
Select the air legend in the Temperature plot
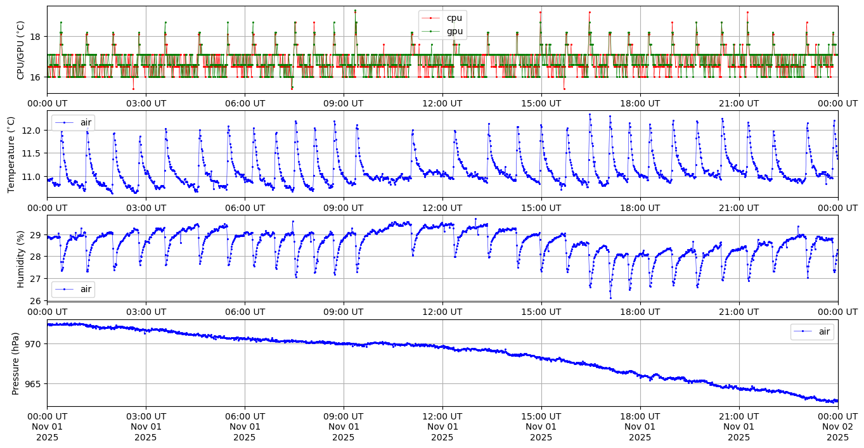coord(74,122)
